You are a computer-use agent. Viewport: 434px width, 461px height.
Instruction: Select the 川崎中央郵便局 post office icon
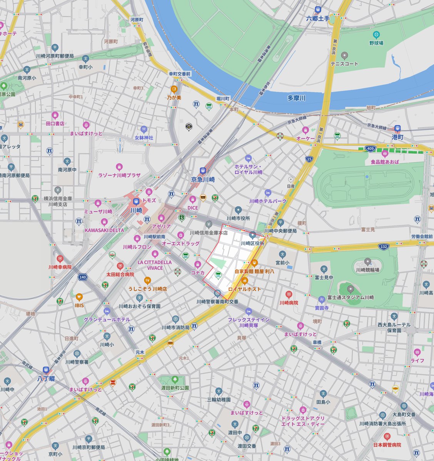click(x=280, y=222)
